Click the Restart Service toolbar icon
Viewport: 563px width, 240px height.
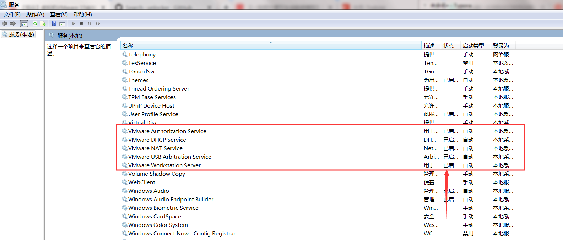point(98,23)
